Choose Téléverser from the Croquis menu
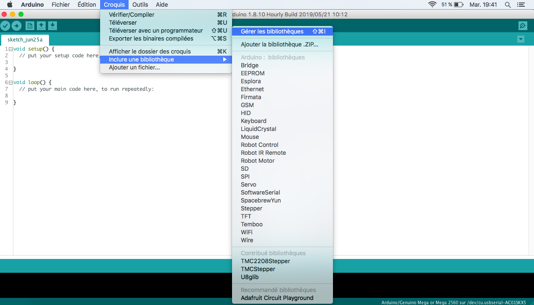 (166, 23)
